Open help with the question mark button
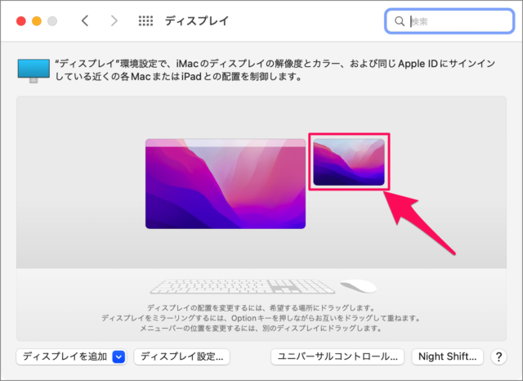This screenshot has width=523, height=381. coord(498,356)
